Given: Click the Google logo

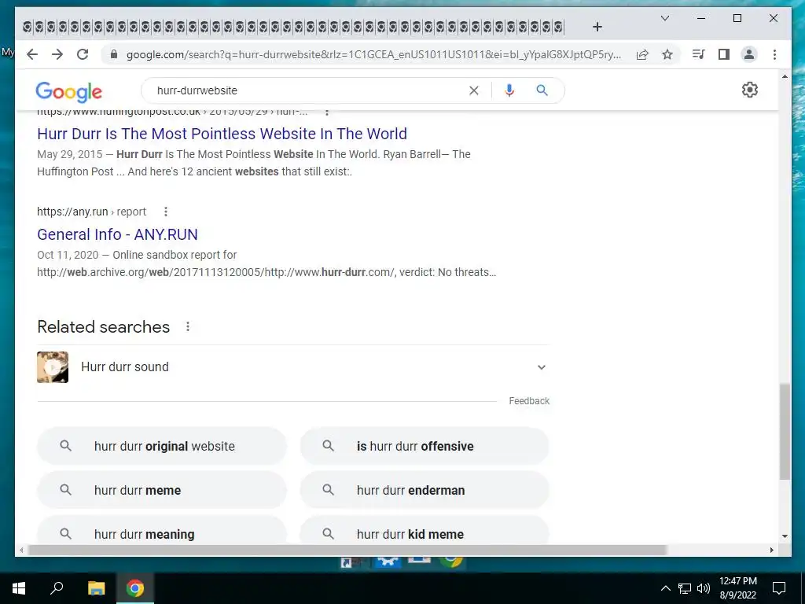Looking at the screenshot, I should tap(69, 91).
